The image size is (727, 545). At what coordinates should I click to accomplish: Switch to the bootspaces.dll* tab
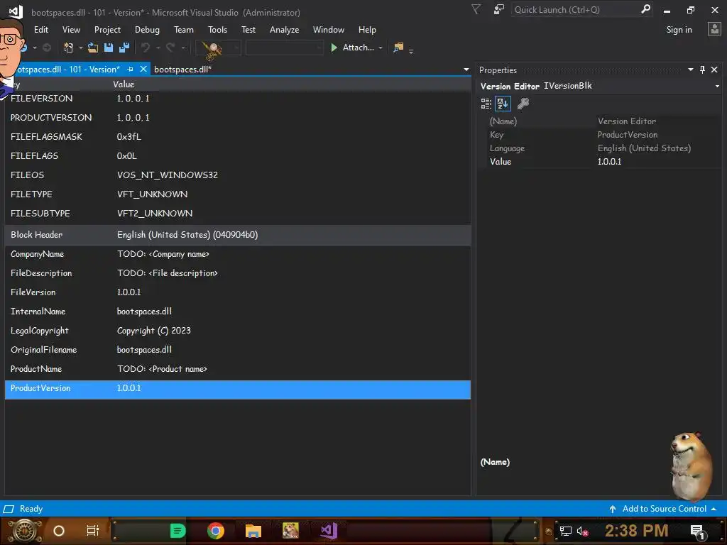(182, 70)
